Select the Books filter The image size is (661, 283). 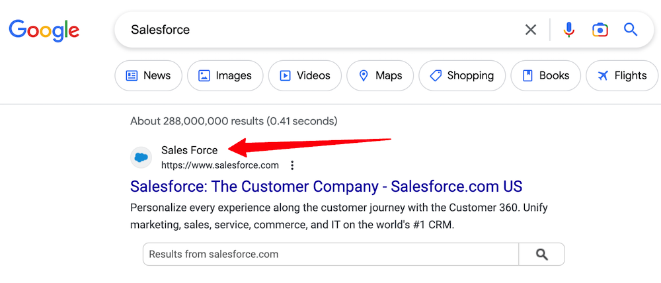545,75
